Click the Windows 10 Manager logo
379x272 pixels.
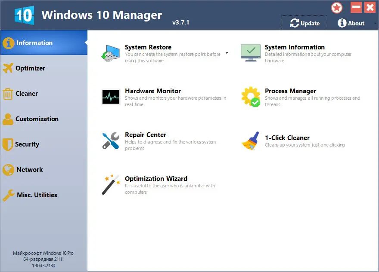point(24,15)
